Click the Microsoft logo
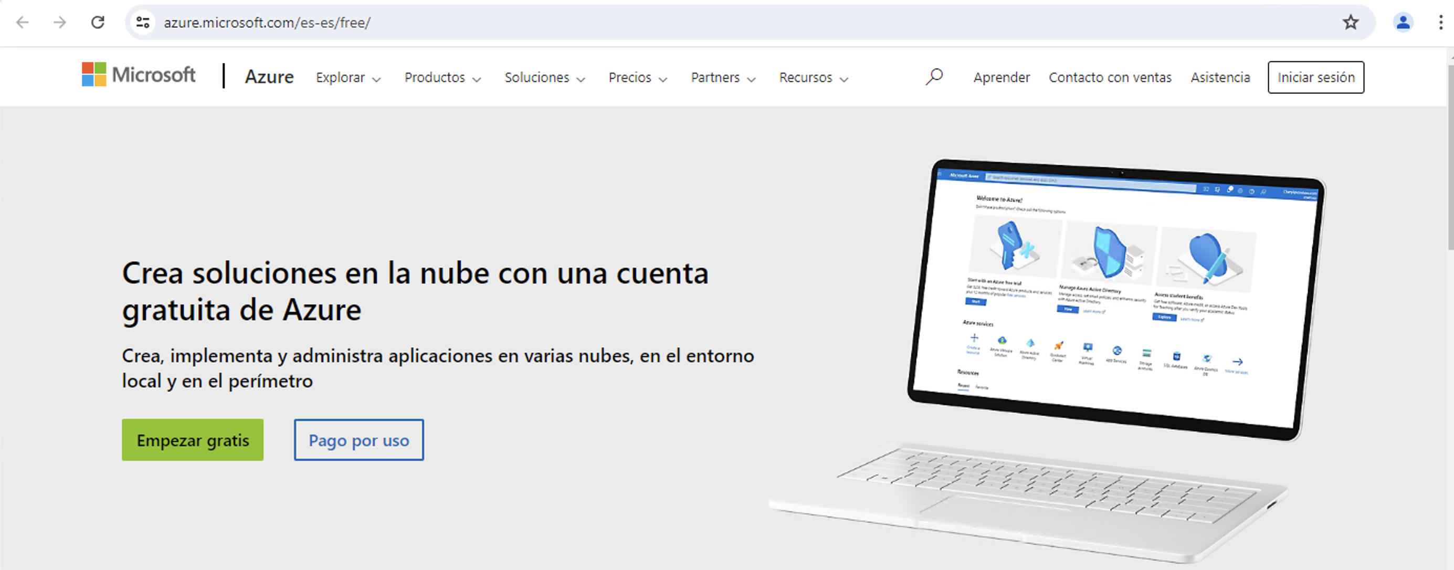Screen dimensions: 1454x570 [x=139, y=75]
